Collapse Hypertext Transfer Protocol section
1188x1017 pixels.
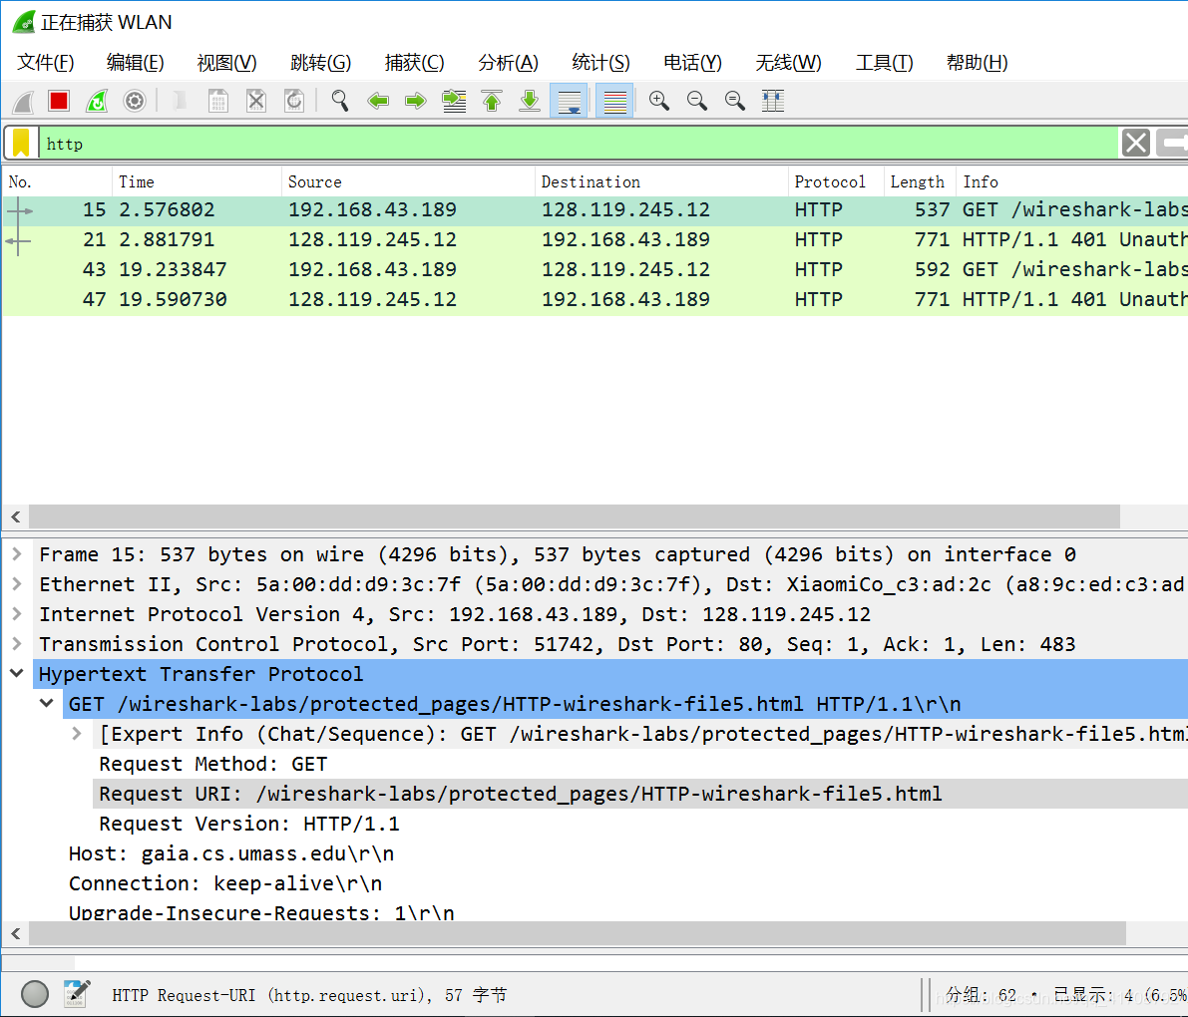click(x=17, y=673)
